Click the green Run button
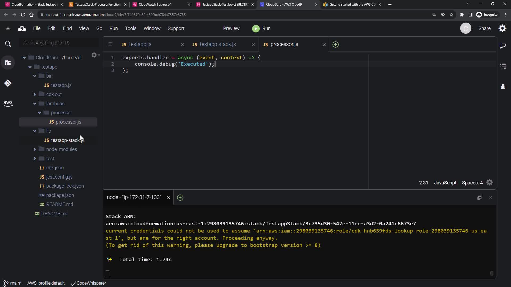Viewport: 511px width, 287px height. tap(261, 28)
